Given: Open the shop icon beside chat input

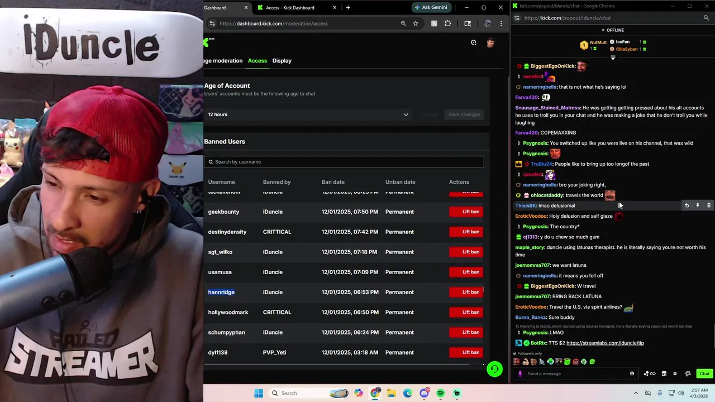Looking at the screenshot, I should click(x=664, y=374).
